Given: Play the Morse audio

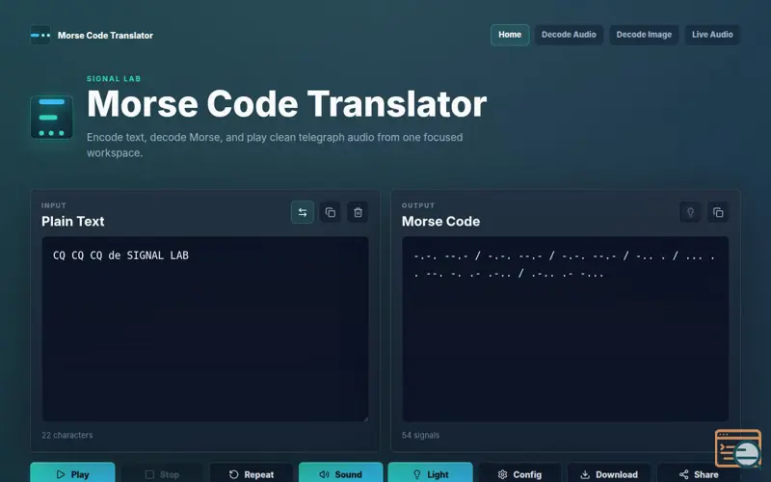Looking at the screenshot, I should tap(73, 473).
